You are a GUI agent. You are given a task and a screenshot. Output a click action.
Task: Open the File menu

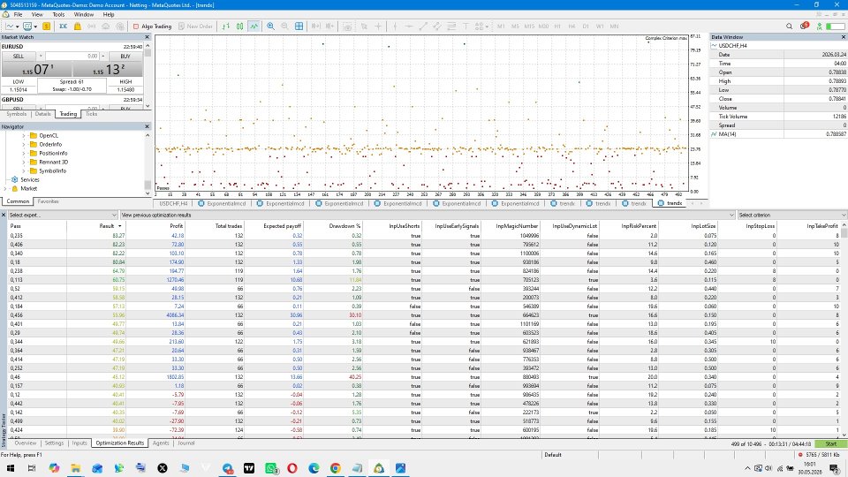(18, 15)
